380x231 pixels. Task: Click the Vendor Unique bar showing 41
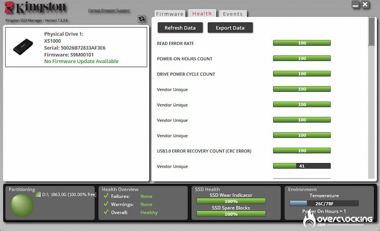click(x=302, y=166)
